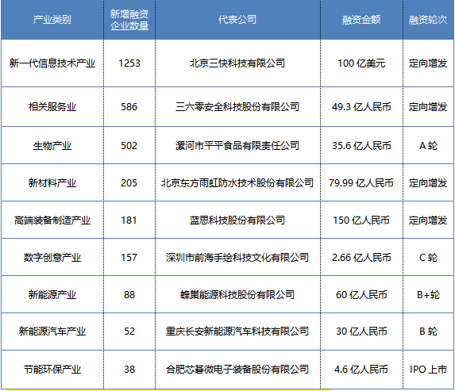The height and width of the screenshot is (391, 455).
Task: Select the cell with value 502
Action: [x=129, y=145]
